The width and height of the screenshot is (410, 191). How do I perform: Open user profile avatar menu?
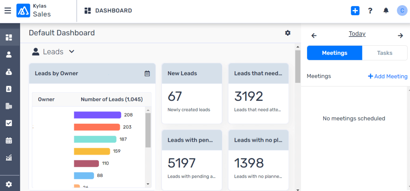tap(402, 11)
